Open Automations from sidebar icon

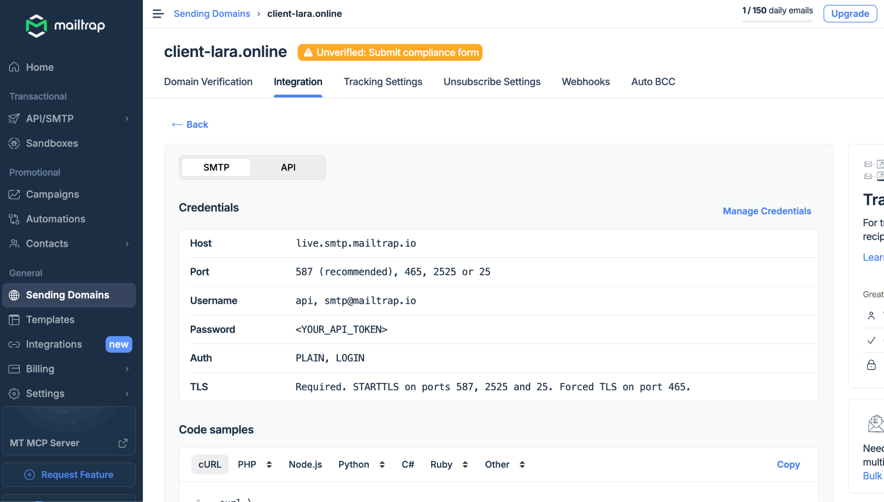pos(14,219)
